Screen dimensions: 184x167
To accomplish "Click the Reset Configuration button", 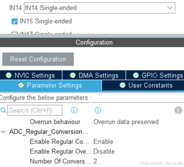I will tap(38, 59).
